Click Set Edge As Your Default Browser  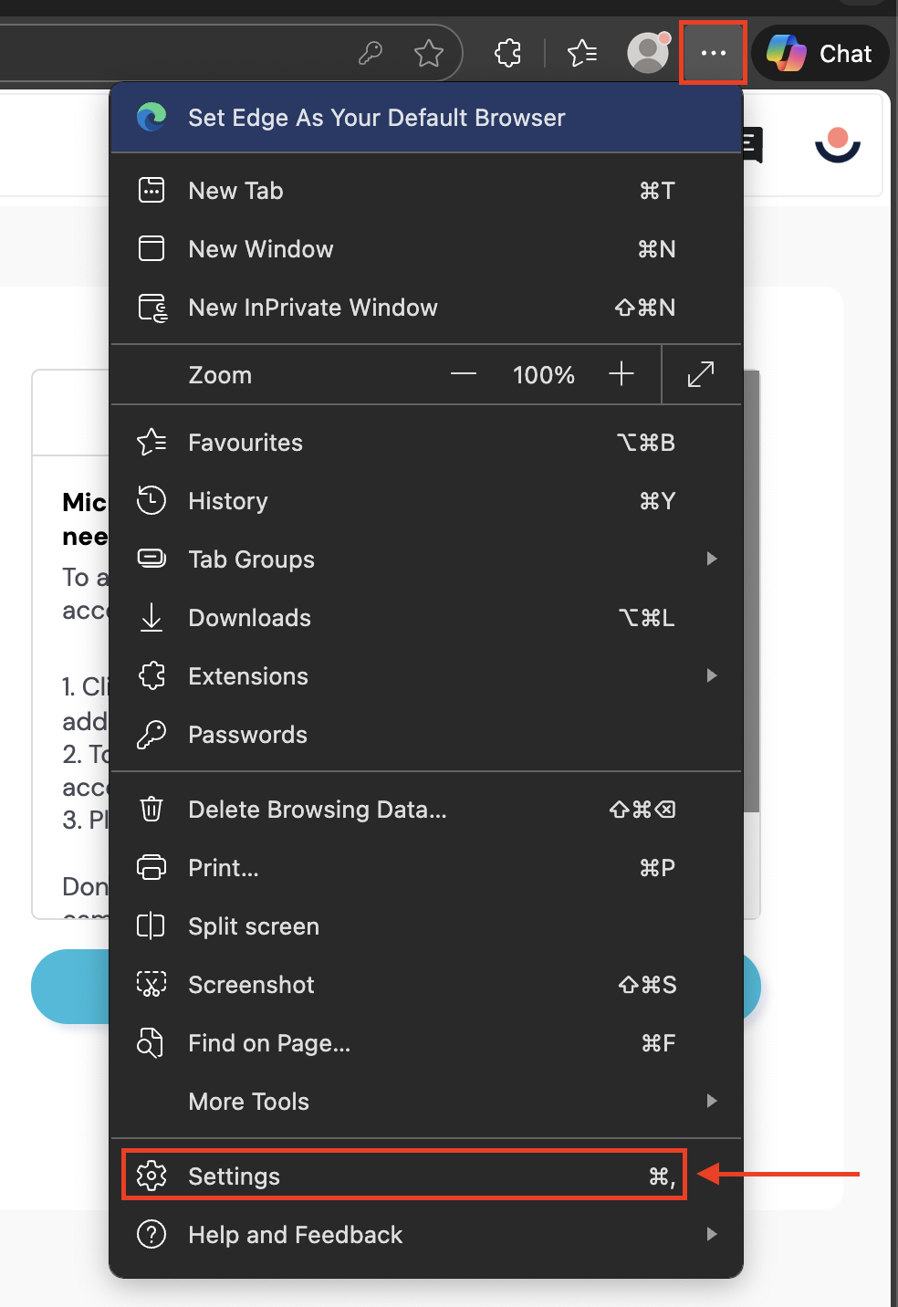click(x=376, y=118)
